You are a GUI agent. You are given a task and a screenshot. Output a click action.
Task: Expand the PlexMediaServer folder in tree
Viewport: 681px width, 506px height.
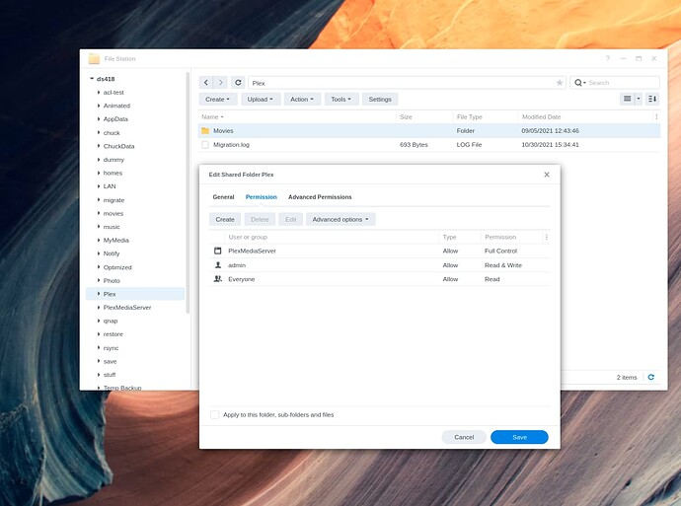(x=99, y=307)
